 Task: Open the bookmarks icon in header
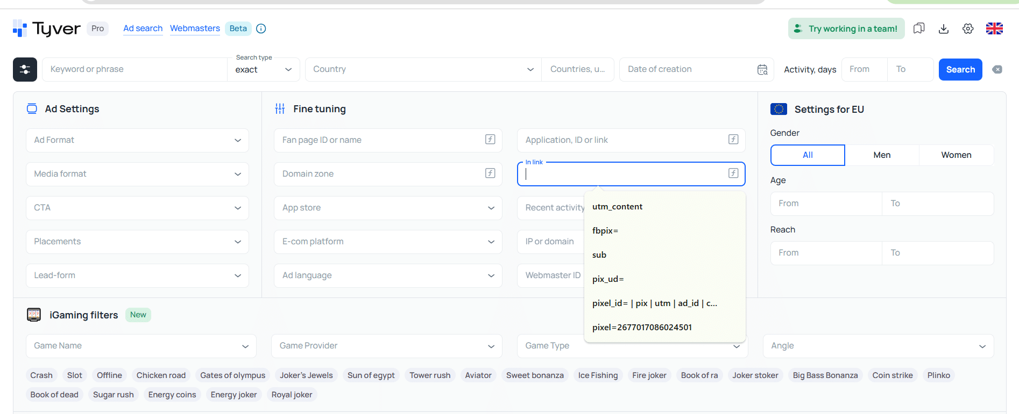[x=919, y=28]
